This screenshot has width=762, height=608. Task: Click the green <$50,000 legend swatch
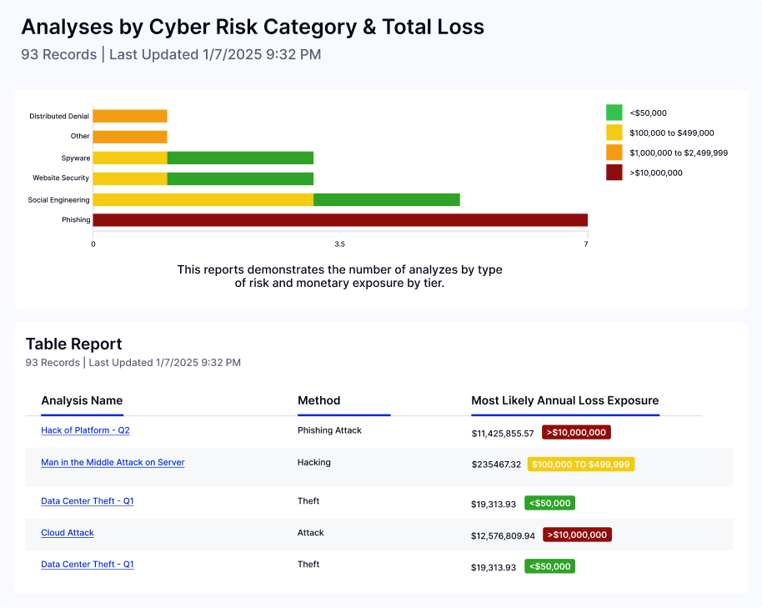coord(614,113)
